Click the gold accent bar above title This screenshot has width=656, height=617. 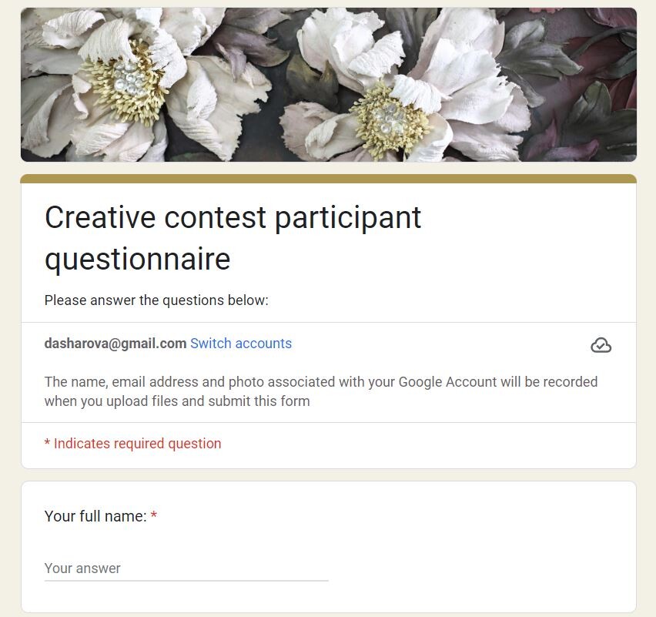click(x=329, y=179)
